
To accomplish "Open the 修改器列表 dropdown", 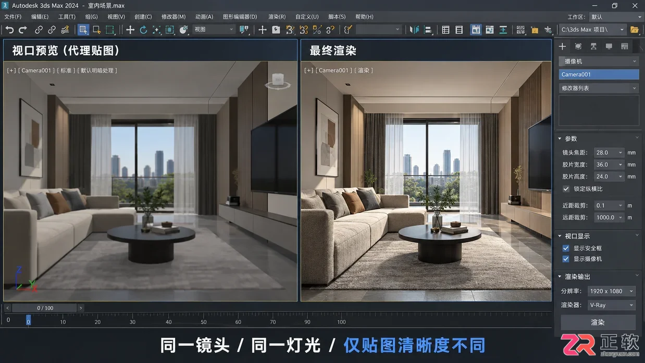I will coord(599,88).
